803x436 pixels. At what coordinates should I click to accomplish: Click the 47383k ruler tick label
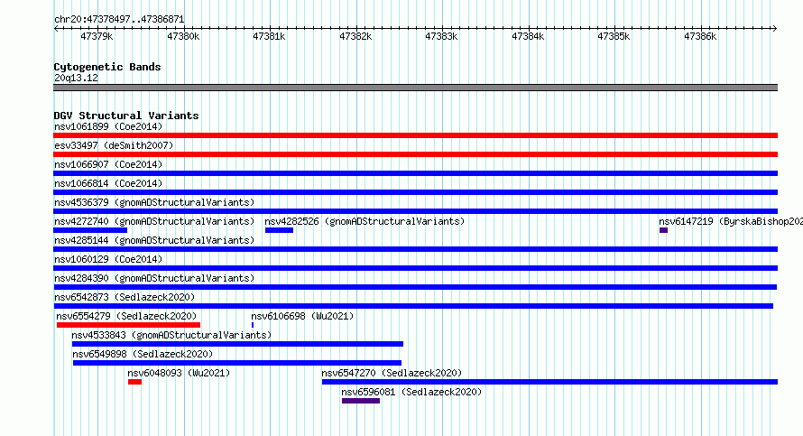click(x=441, y=37)
